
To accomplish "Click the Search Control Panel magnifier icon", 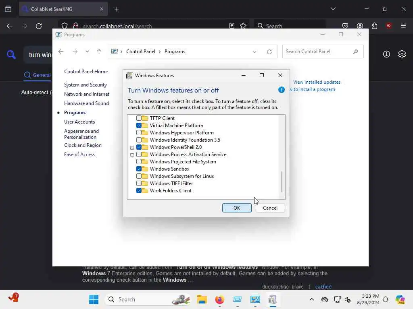I will click(x=356, y=51).
